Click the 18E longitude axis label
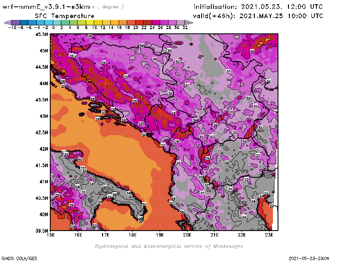338x261 pixels. tap(133, 235)
